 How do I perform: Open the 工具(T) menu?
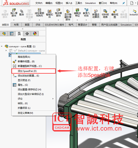click(79, 3)
